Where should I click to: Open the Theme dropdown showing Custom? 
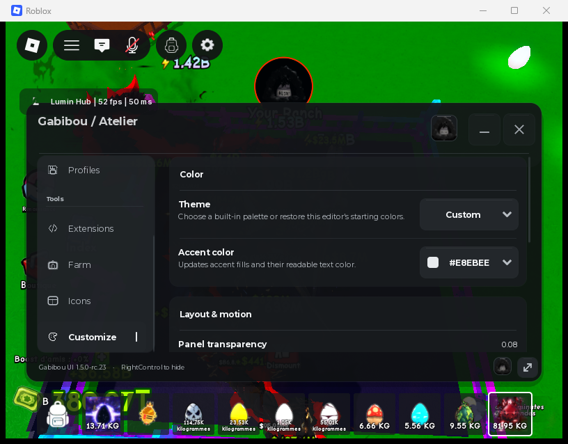[x=468, y=214]
